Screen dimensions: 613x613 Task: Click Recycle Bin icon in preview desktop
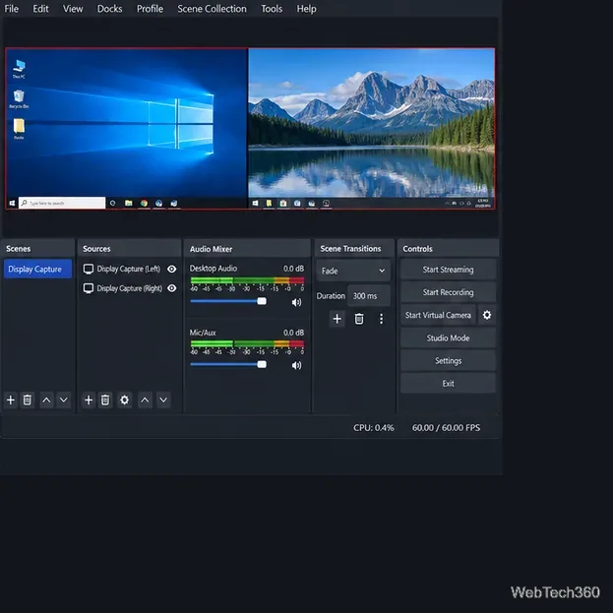(x=19, y=99)
